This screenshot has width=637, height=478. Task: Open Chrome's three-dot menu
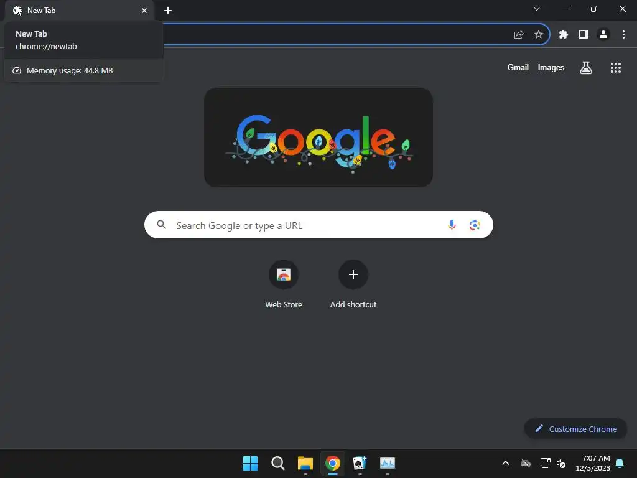click(623, 35)
